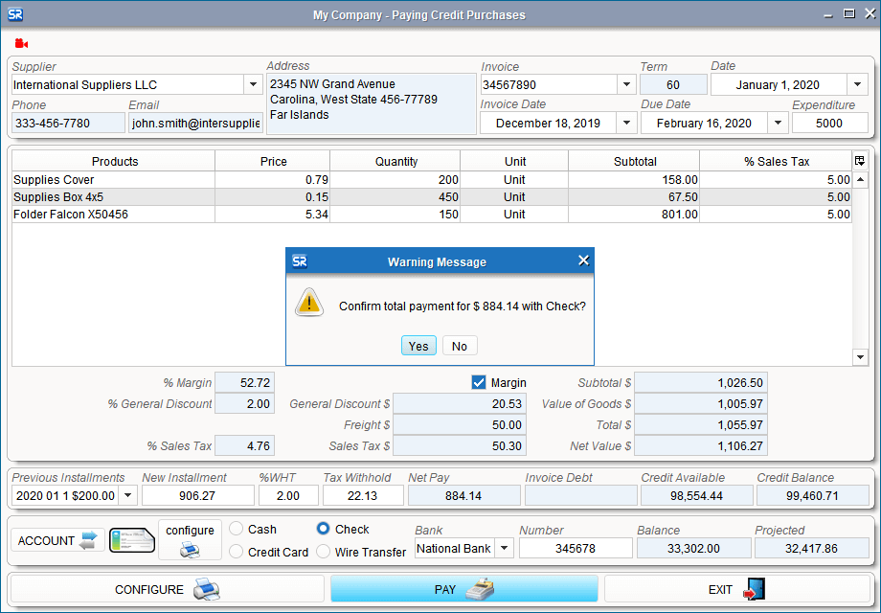
Task: Open the Bank dropdown
Action: click(505, 549)
